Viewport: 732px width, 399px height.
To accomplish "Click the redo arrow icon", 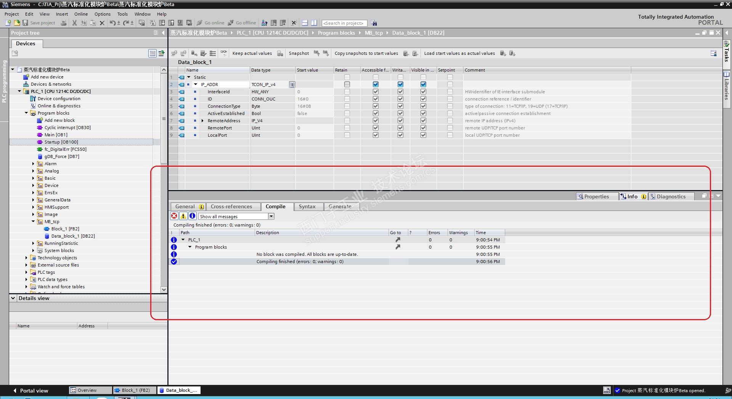I will point(126,23).
